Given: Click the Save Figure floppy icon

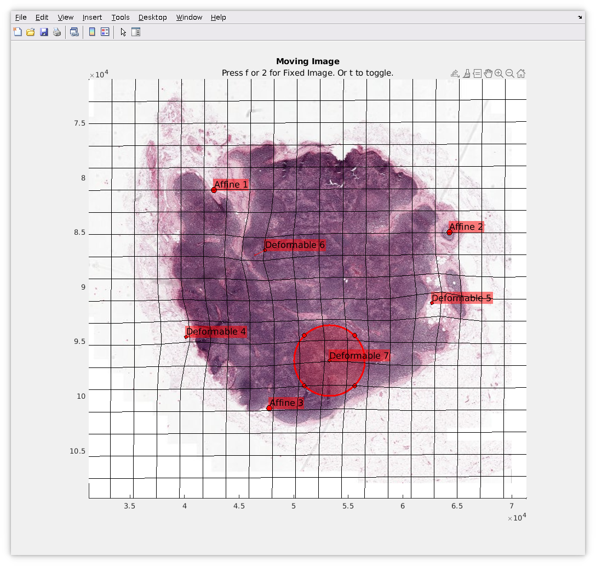Looking at the screenshot, I should click(44, 32).
